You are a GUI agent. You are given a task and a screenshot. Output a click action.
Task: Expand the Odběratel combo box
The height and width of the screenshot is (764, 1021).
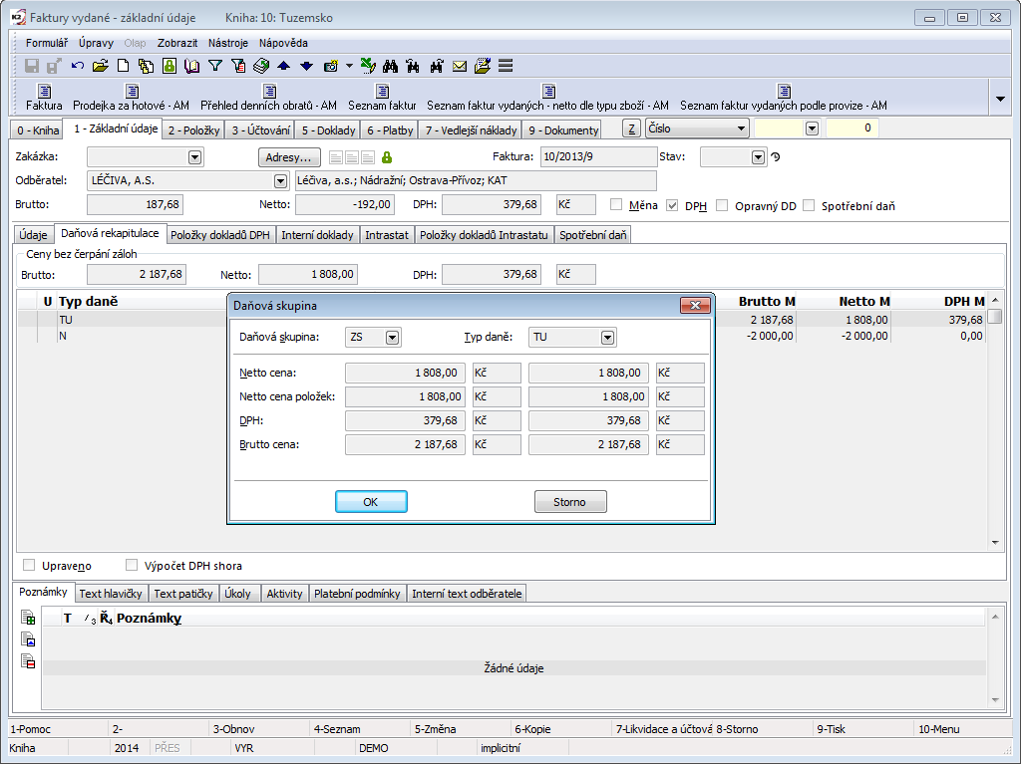[280, 181]
